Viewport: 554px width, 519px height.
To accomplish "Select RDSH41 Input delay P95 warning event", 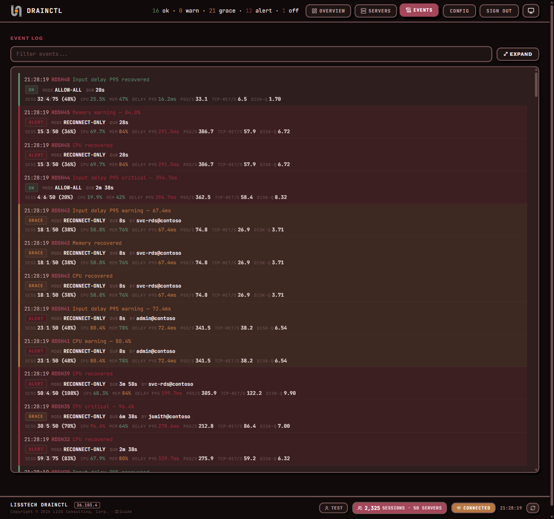I will [x=273, y=318].
